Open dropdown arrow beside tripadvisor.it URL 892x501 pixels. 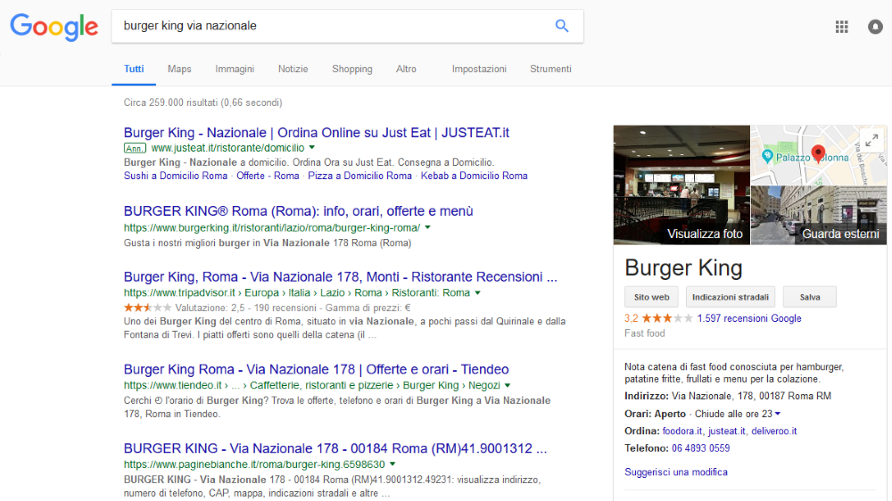click(478, 293)
